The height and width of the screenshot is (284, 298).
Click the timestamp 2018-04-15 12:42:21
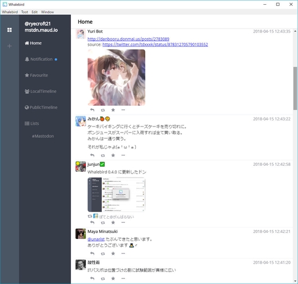click(x=272, y=231)
